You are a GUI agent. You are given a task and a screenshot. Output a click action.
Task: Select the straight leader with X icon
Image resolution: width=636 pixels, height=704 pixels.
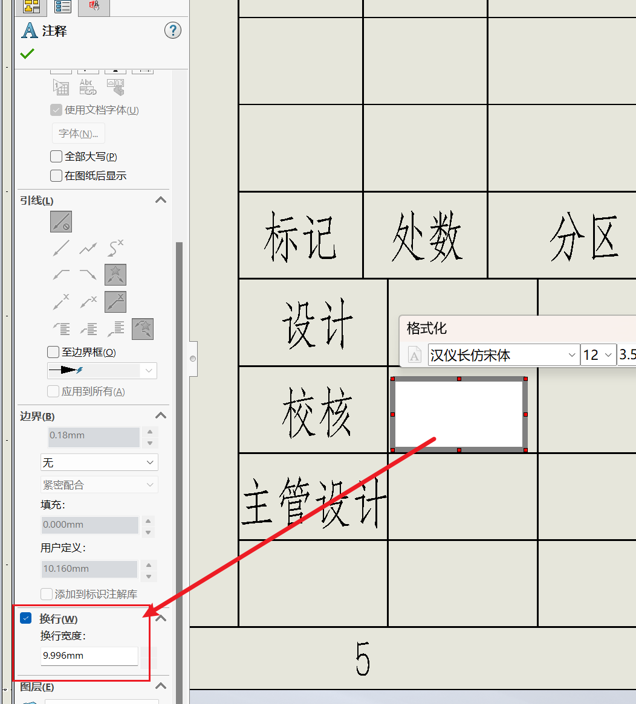point(61,302)
